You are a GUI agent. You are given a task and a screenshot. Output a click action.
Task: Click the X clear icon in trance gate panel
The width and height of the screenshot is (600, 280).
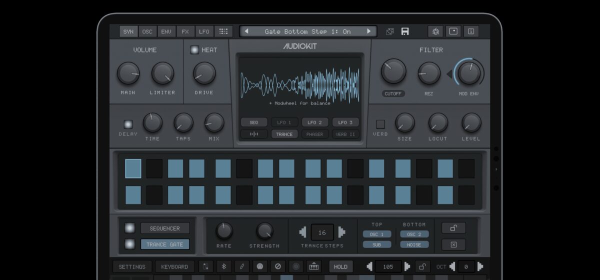pos(453,244)
